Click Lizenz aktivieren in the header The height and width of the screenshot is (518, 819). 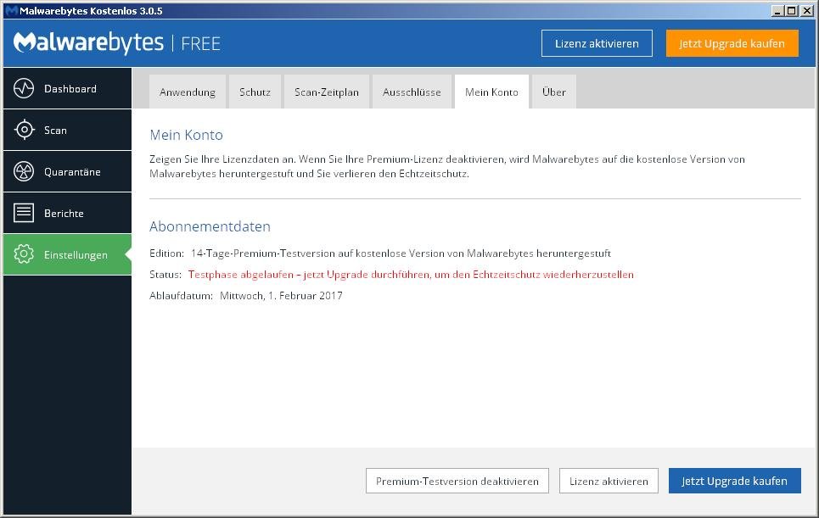click(597, 43)
